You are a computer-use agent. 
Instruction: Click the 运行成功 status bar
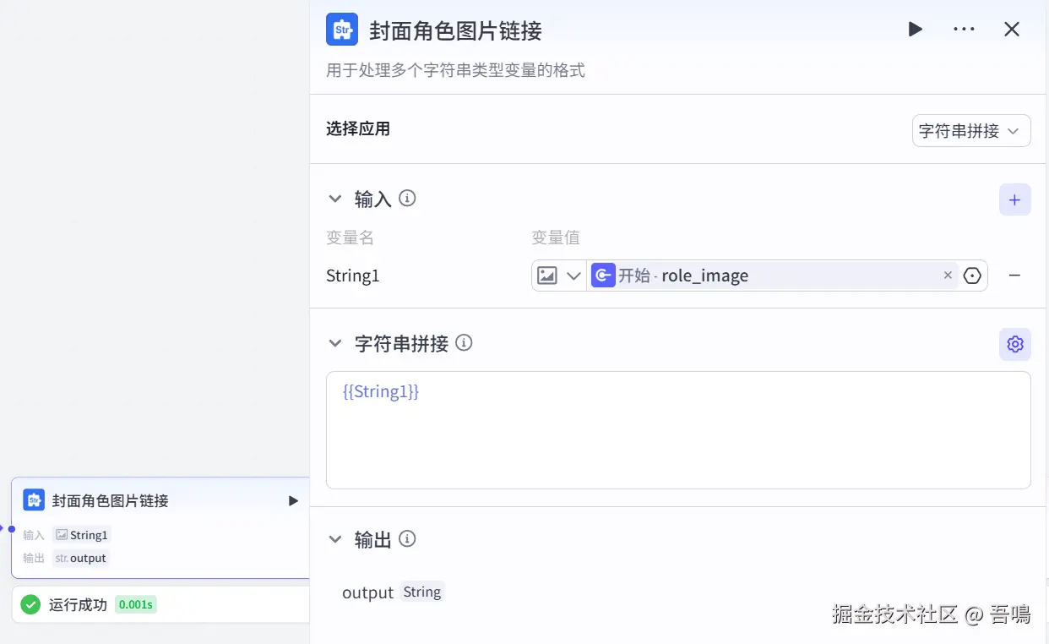(160, 604)
